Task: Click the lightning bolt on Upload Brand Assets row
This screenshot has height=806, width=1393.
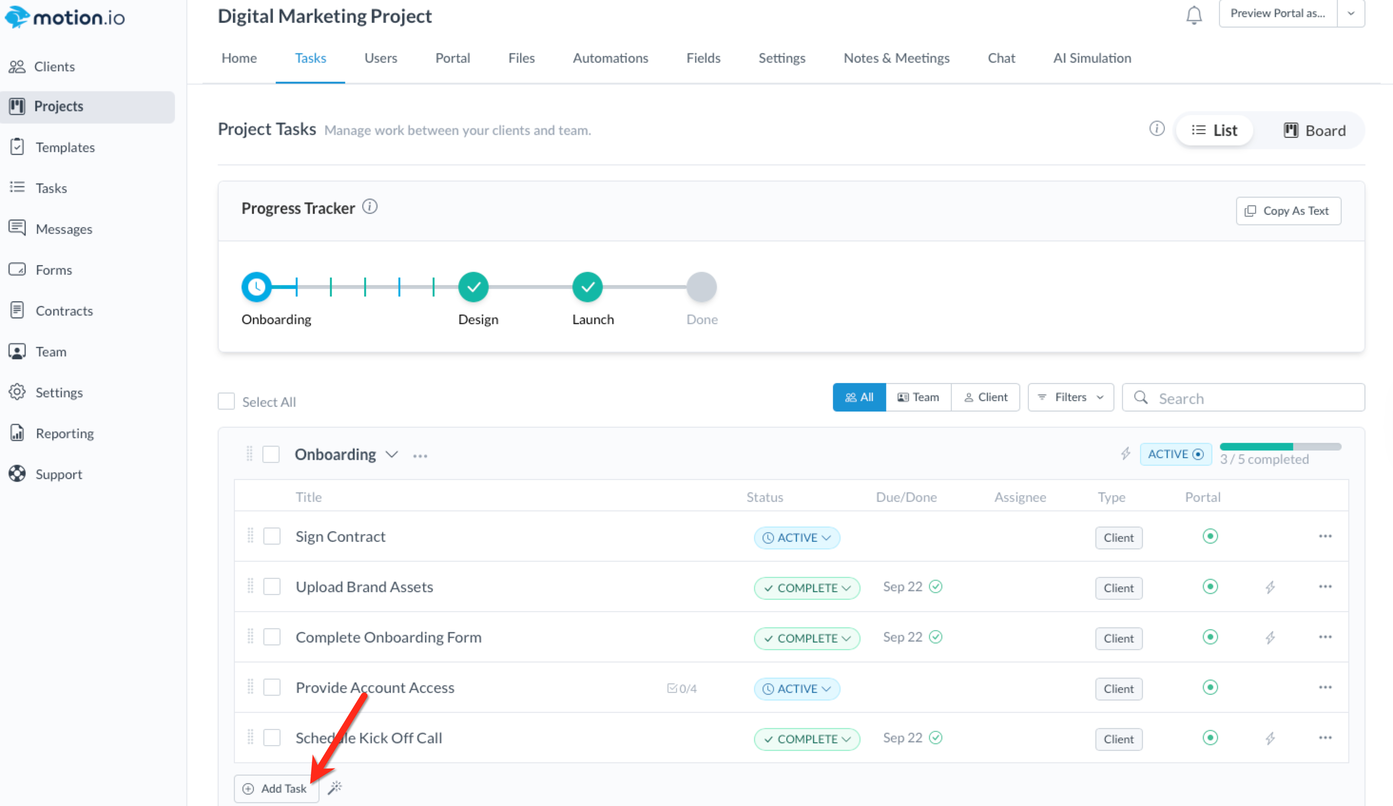Action: pyautogui.click(x=1270, y=587)
